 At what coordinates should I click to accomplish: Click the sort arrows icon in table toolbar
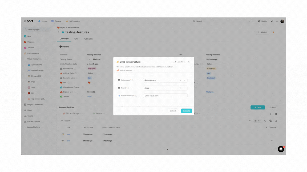click(x=265, y=121)
